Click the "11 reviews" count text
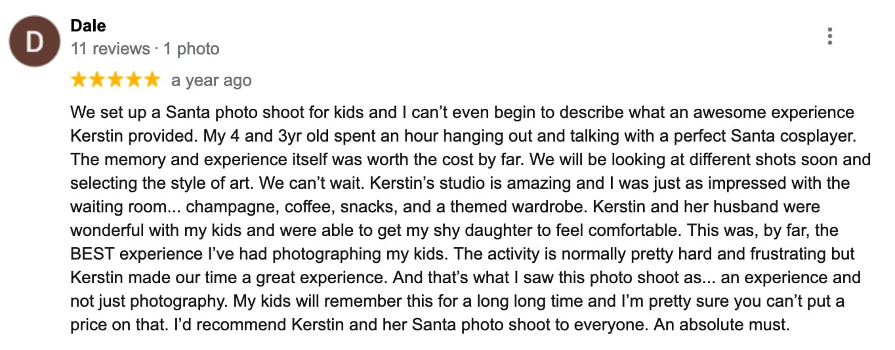The image size is (895, 350). [x=110, y=49]
